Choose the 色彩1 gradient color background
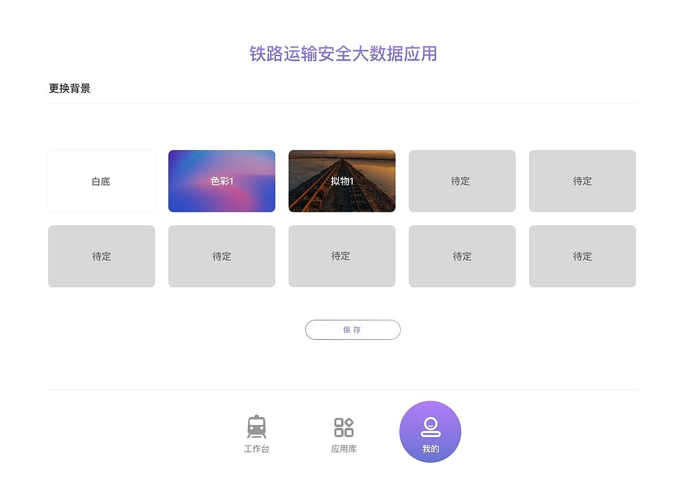 [222, 181]
